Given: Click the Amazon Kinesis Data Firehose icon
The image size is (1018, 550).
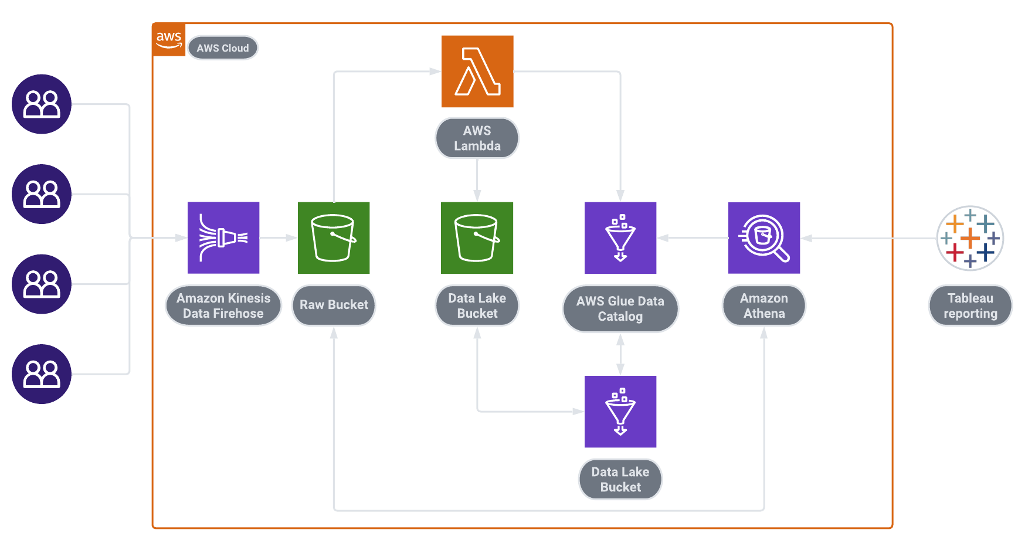Looking at the screenshot, I should pyautogui.click(x=223, y=237).
